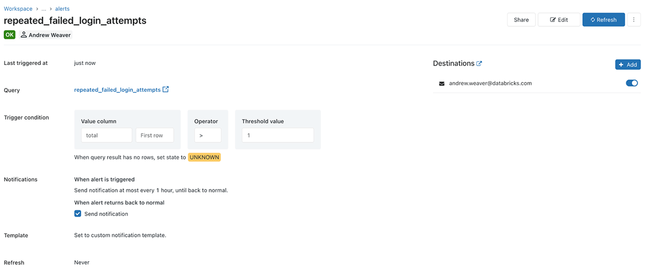The image size is (645, 280).
Task: Open the repeated_failed_login_attempts query link
Action: click(x=117, y=90)
